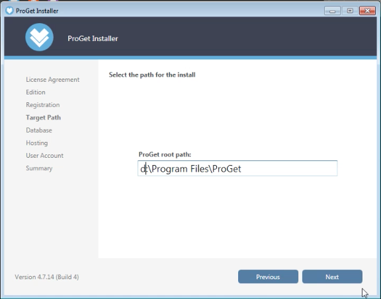Click the Next button
The image size is (381, 299).
[332, 277]
